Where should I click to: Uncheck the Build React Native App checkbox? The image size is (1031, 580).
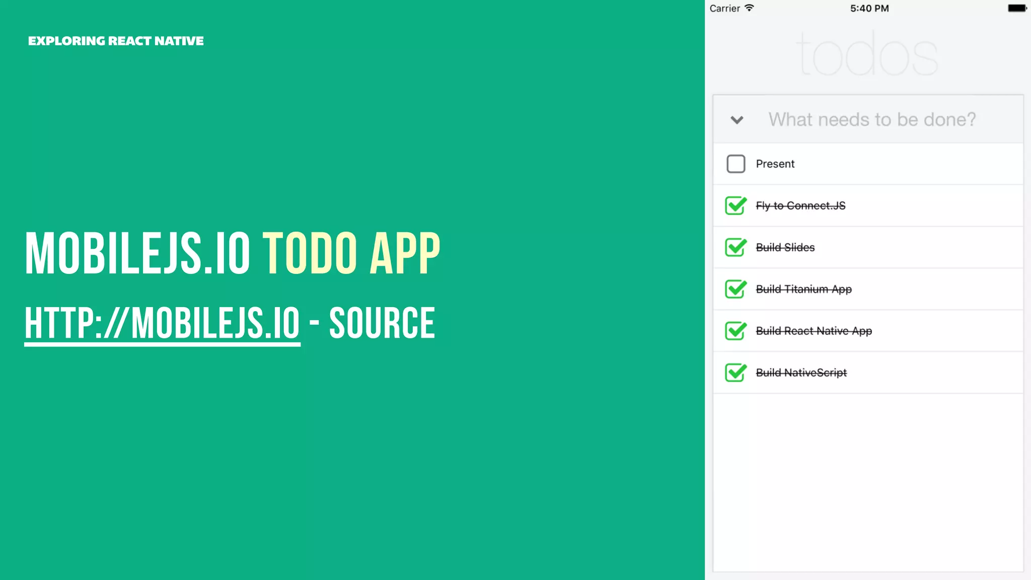click(x=735, y=331)
